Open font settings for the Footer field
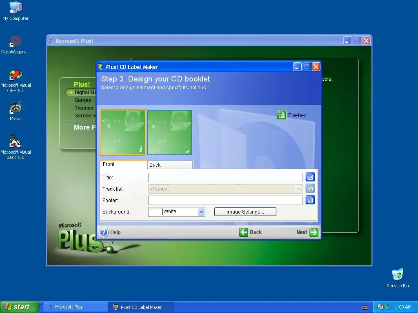This screenshot has height=313, width=418. click(x=310, y=200)
